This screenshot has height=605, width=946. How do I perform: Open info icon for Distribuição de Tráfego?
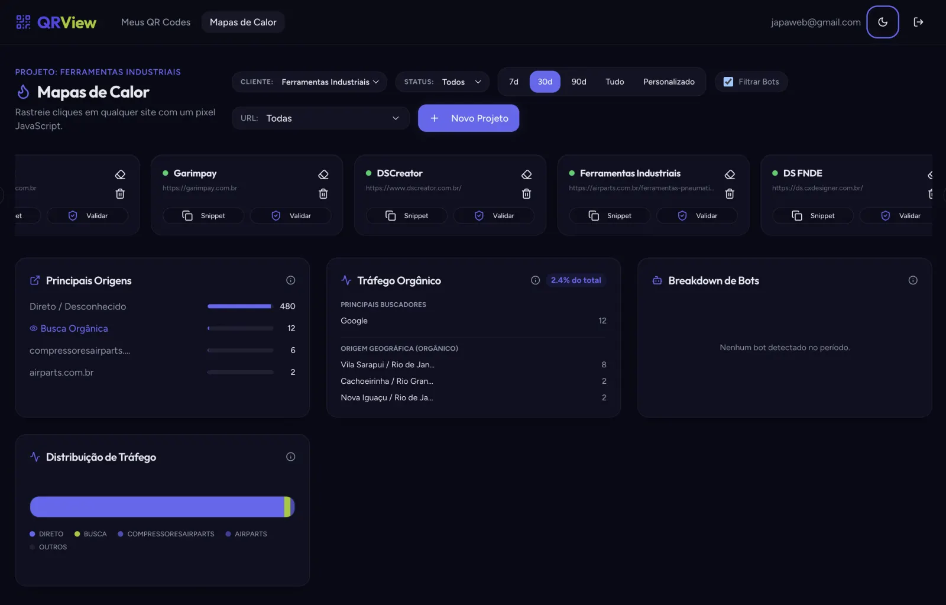(x=291, y=457)
